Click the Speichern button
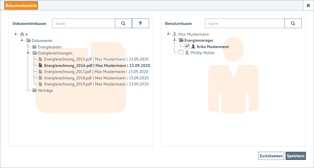 click(295, 156)
